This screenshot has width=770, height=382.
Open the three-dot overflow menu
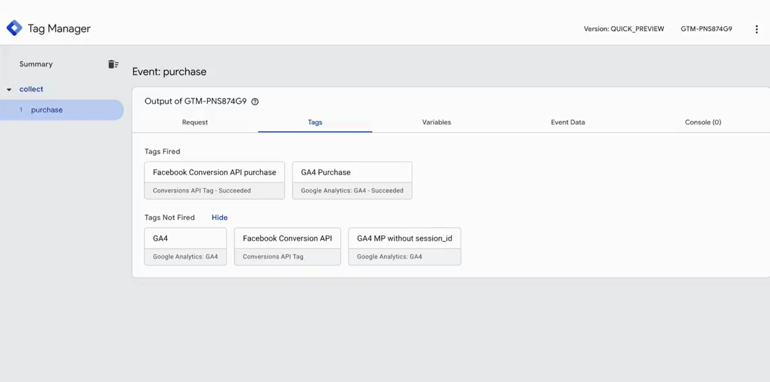(756, 28)
